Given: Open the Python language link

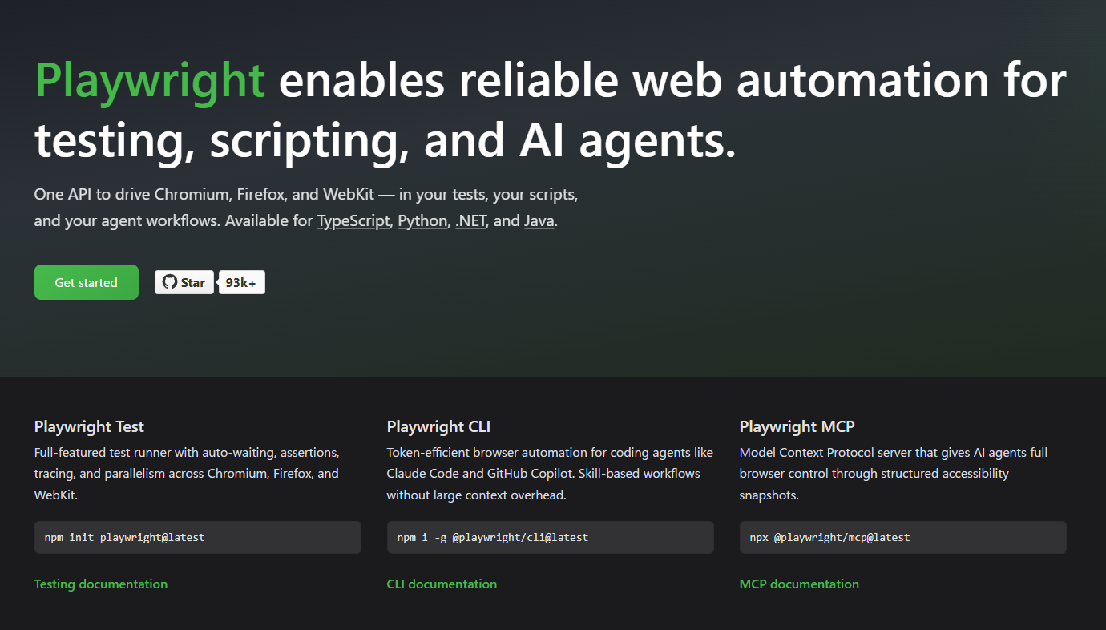Looking at the screenshot, I should (423, 220).
